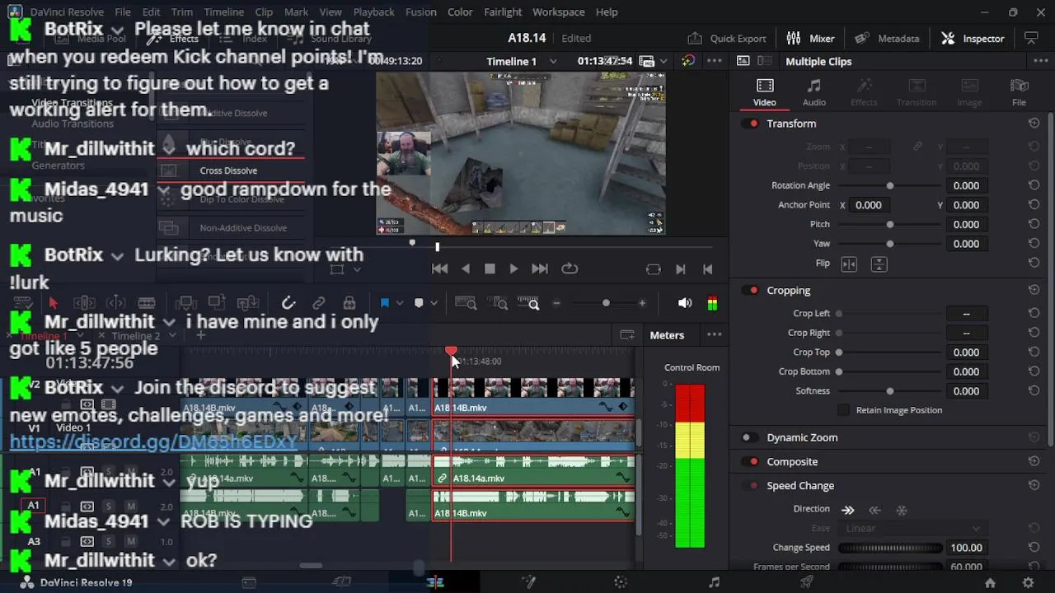Click the Overwrite Clip toolbar icon
This screenshot has height=593, width=1055.
click(x=217, y=303)
